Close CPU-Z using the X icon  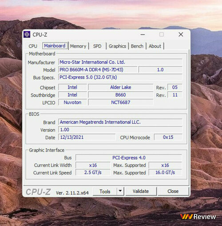(x=181, y=35)
